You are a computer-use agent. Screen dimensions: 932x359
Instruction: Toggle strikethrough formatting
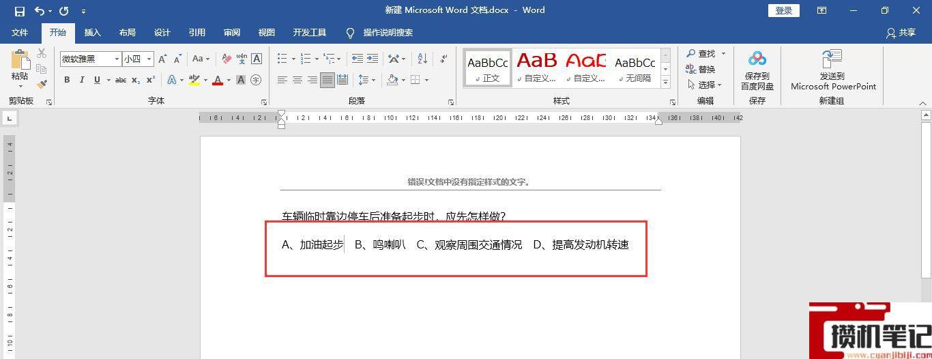[x=121, y=80]
